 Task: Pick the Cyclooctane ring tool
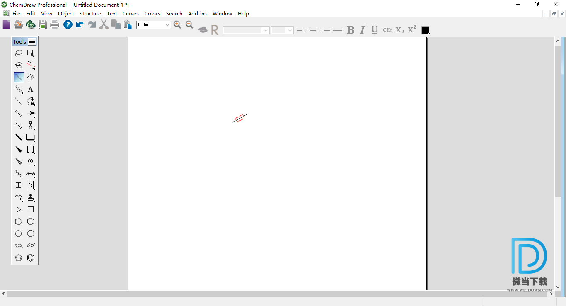click(x=31, y=234)
